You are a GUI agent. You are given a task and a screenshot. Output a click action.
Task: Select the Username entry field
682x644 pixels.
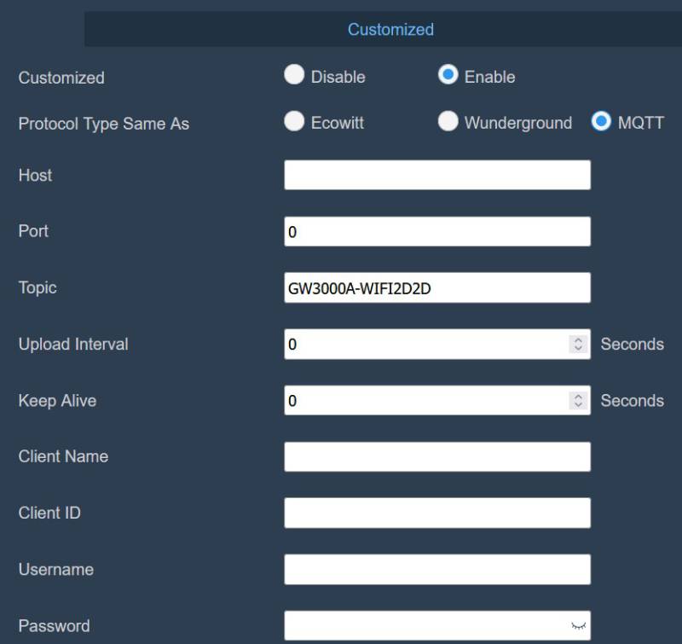click(436, 569)
